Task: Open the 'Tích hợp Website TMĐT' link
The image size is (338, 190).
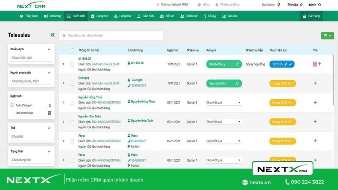Action: [173, 5]
